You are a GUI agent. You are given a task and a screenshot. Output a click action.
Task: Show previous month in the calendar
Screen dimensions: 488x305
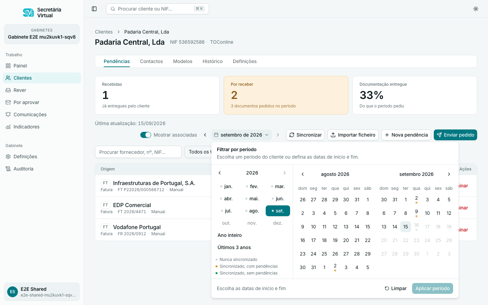(x=303, y=174)
